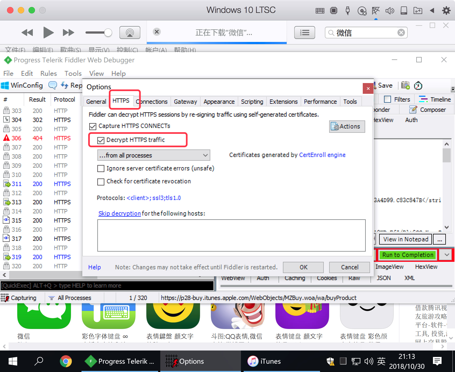This screenshot has width=455, height=372.
Task: Cancel the WeChat download in iTunes
Action: (157, 32)
